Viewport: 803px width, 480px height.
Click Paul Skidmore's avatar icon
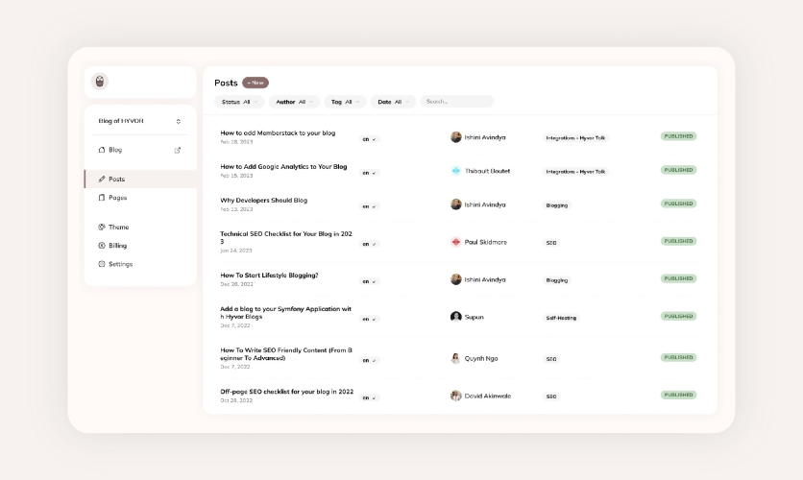456,242
